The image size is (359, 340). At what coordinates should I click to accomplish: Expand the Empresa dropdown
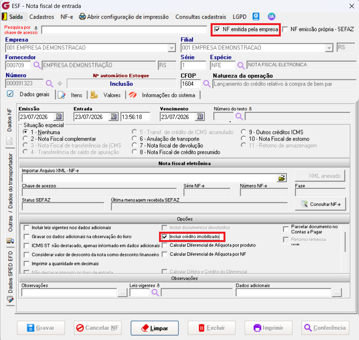(x=172, y=48)
